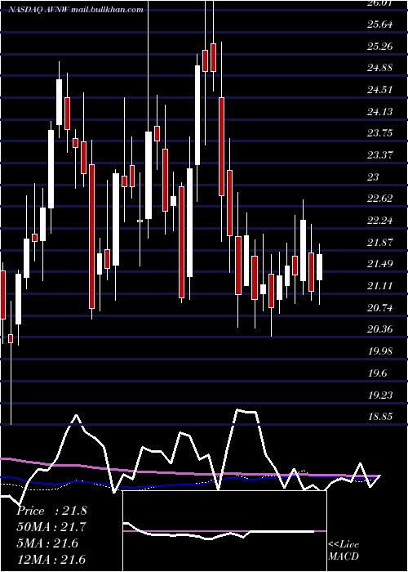
Task: Click the 23 price axis label
Action: pos(374,177)
